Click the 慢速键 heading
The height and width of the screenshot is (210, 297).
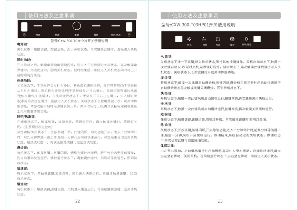22,184
